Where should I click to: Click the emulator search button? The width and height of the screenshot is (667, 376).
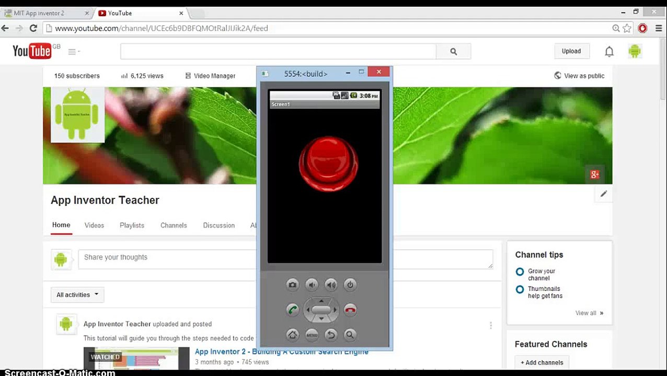(350, 335)
